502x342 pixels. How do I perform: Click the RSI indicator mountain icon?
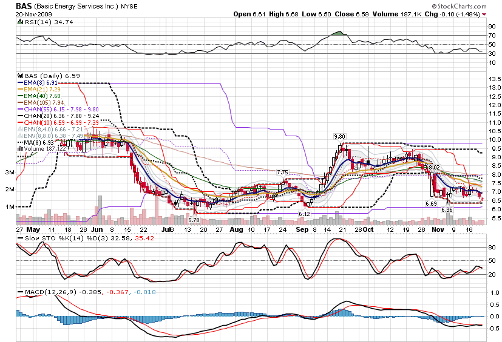(20, 22)
